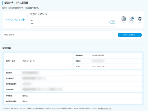Click the small edit pill button
The width and height of the screenshot is (148, 111).
[113, 22]
